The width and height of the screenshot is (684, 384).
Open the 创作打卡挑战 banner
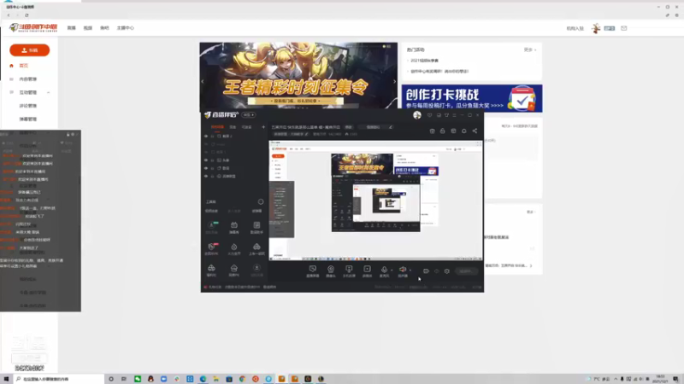coord(472,98)
